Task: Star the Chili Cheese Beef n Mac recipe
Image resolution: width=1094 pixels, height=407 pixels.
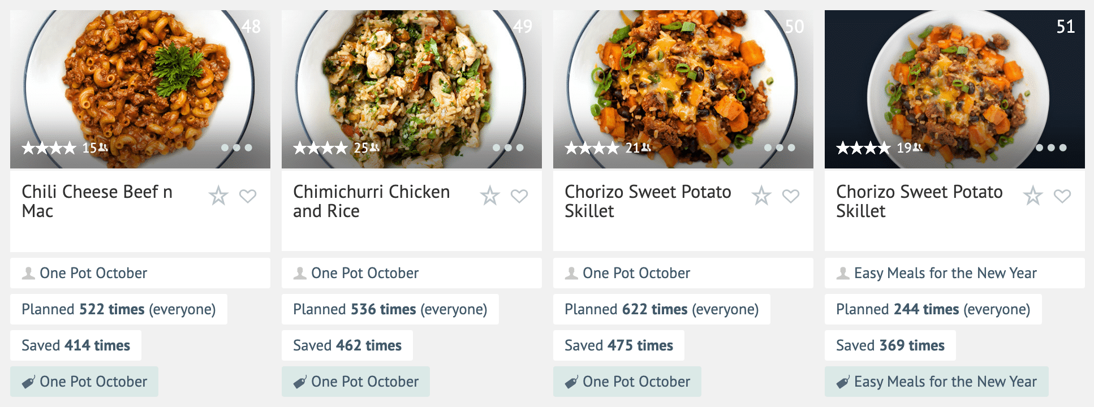Action: coord(218,196)
